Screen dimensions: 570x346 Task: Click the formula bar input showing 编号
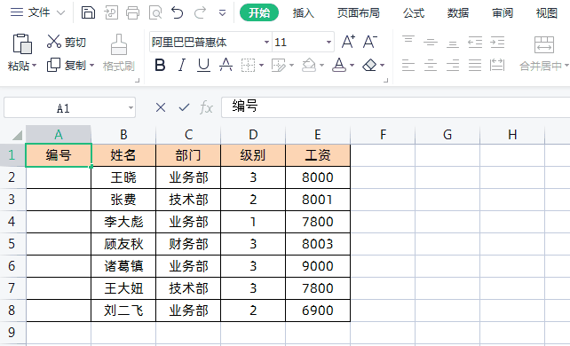395,107
